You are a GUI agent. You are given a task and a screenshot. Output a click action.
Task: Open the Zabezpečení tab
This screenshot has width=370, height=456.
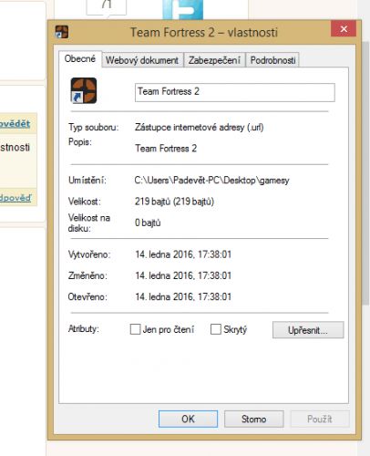click(x=214, y=60)
